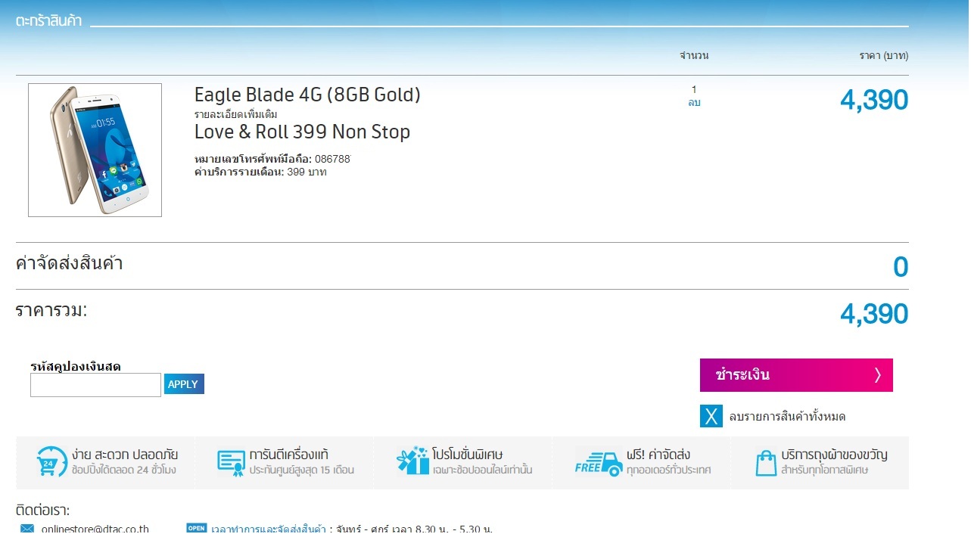Click โปรโมชั่นพิเศษ banner text

click(x=468, y=455)
